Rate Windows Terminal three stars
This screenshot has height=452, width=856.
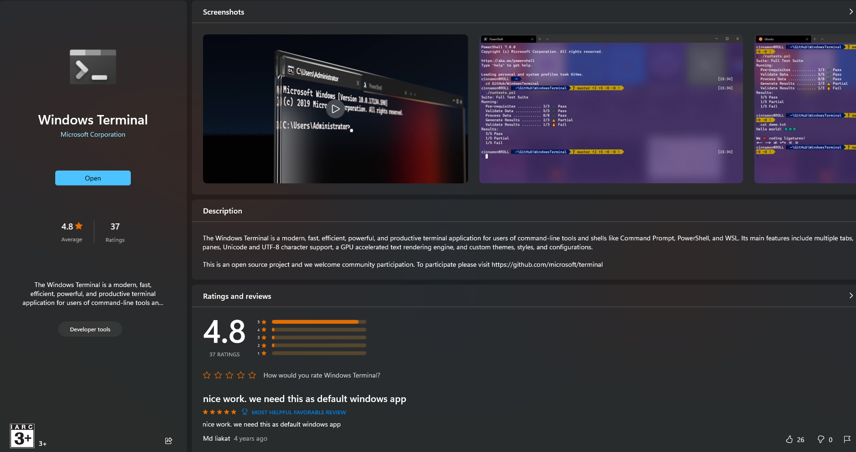[229, 375]
